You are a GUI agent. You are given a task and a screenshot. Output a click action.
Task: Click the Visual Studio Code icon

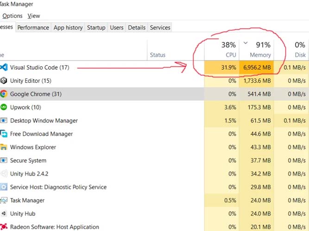pyautogui.click(x=4, y=67)
